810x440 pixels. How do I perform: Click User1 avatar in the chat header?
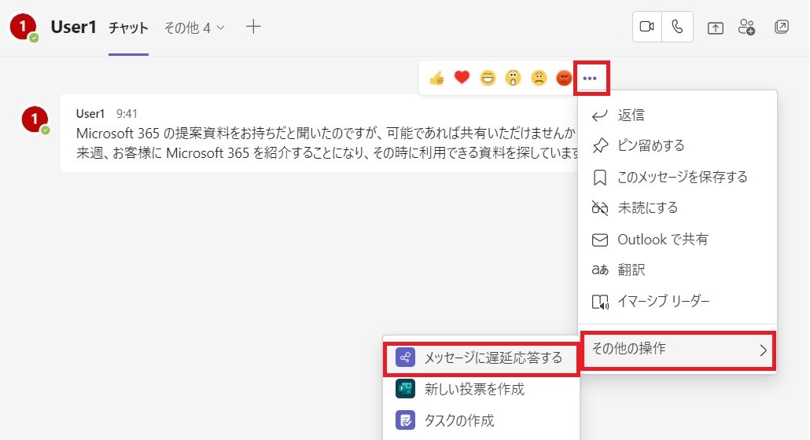(24, 27)
